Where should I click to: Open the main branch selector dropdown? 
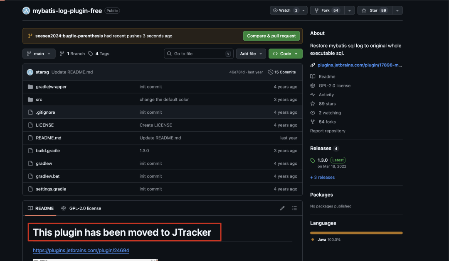[39, 54]
